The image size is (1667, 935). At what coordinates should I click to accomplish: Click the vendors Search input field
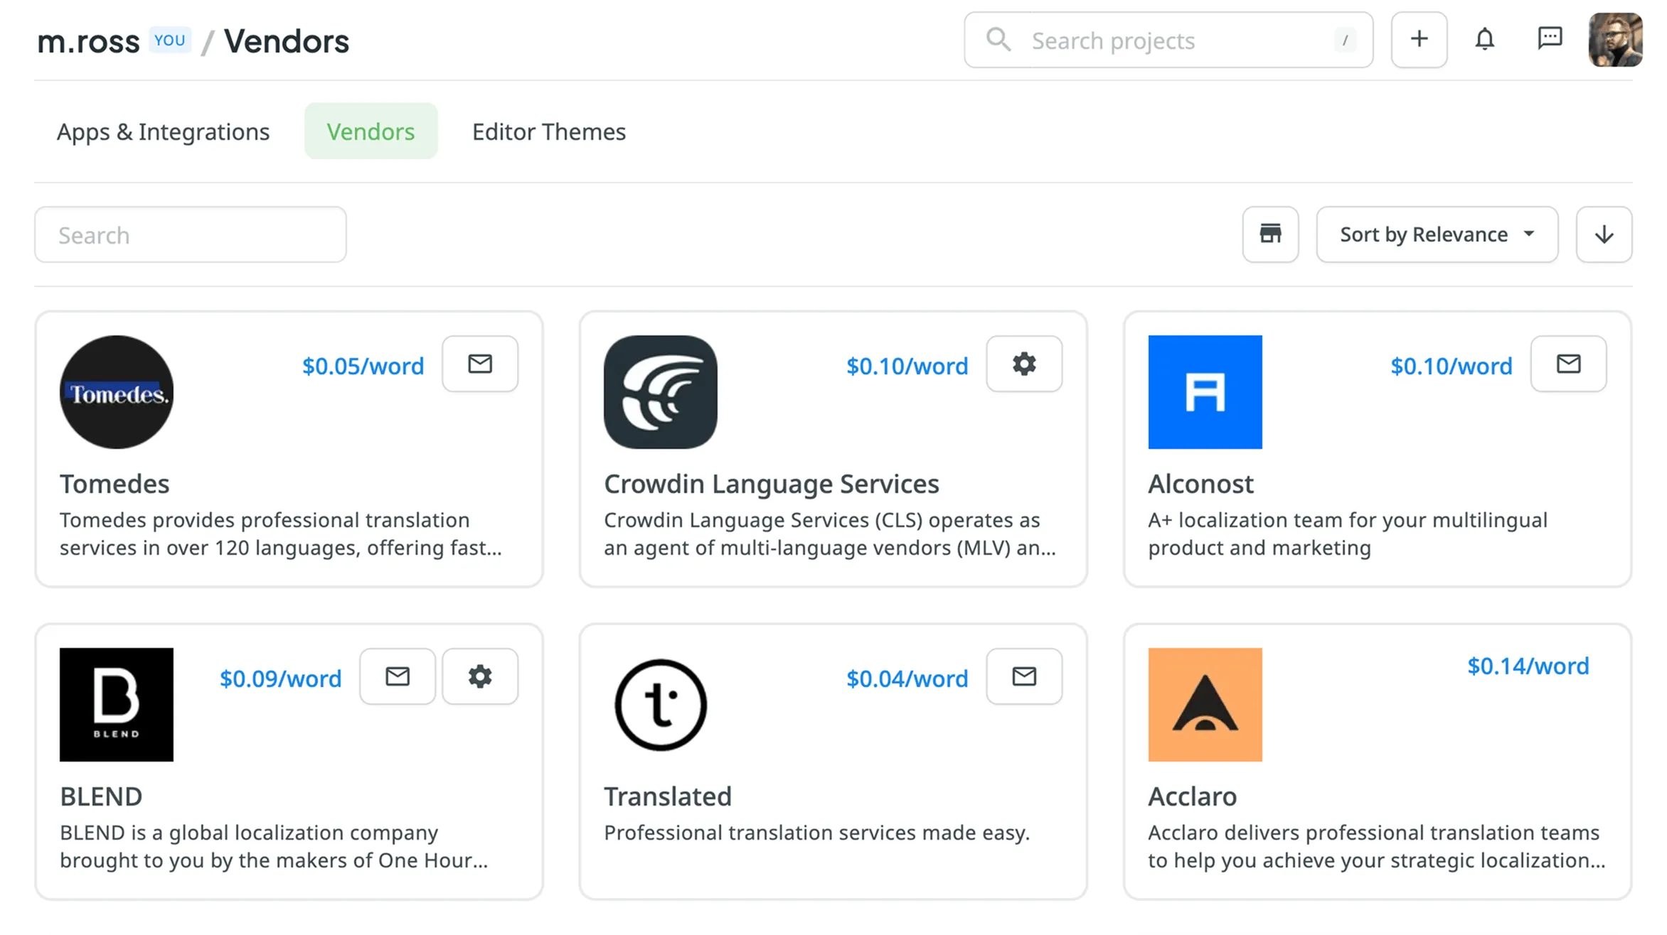[191, 235]
